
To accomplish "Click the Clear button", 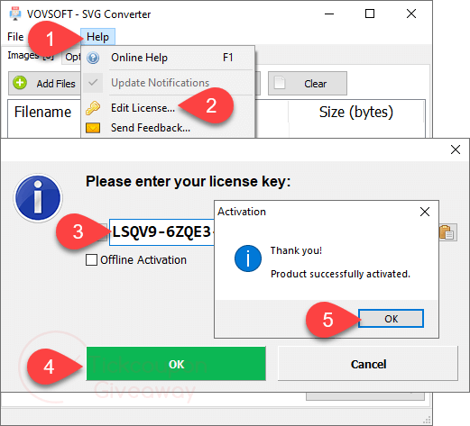I will coord(308,83).
